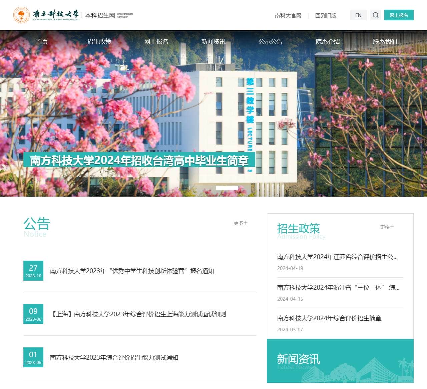This screenshot has width=427, height=389.
Task: Open the 网上报名 navigation item
Action: 156,42
